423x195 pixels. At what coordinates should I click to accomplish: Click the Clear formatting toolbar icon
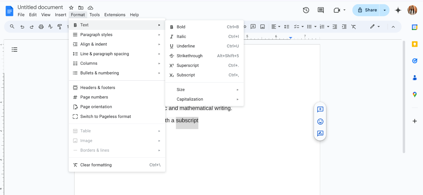tap(353, 27)
